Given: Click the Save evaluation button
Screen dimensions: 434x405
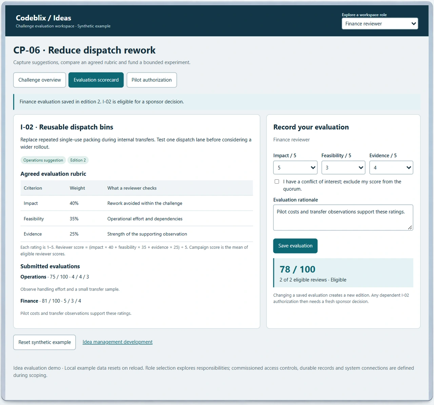Looking at the screenshot, I should point(295,246).
